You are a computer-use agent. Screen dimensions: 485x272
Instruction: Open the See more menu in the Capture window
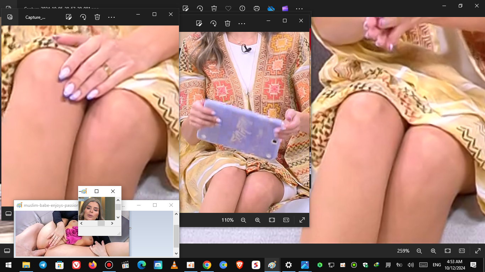coord(111,17)
